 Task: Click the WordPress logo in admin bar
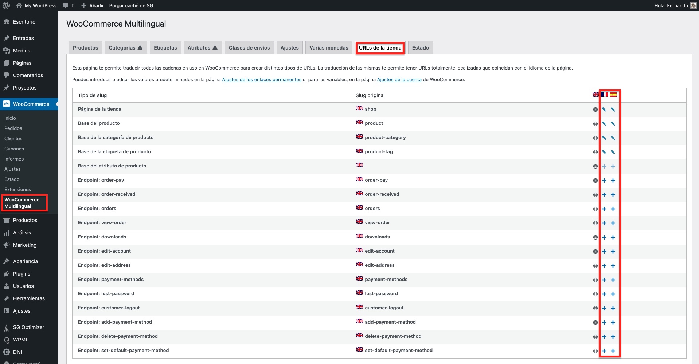[6, 5]
